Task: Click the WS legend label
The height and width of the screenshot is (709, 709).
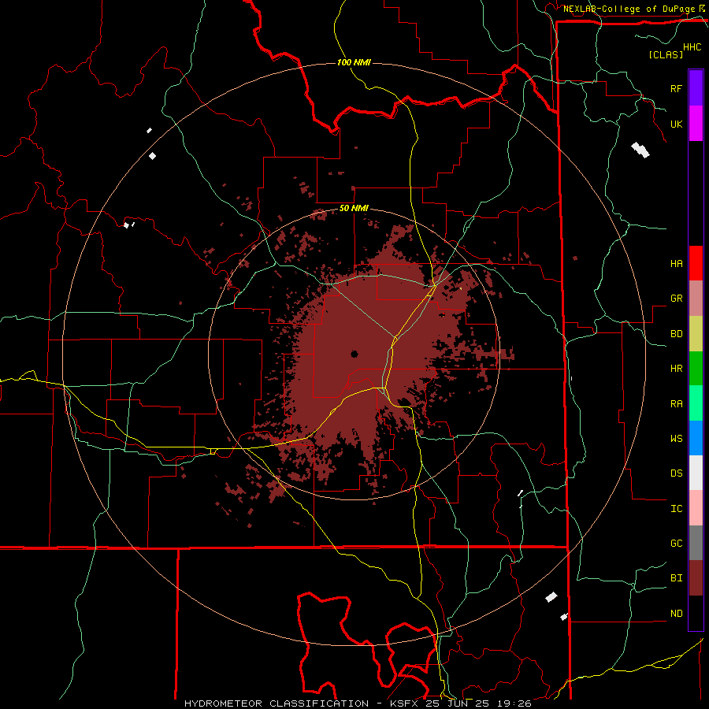Action: (676, 439)
